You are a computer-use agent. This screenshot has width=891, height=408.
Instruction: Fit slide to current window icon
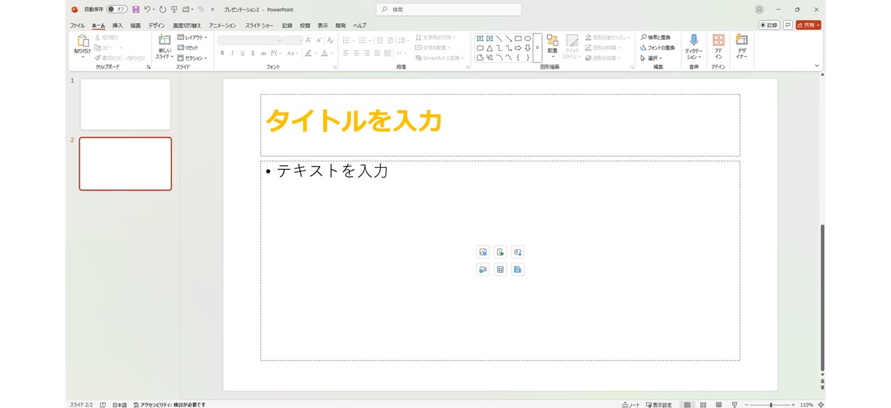click(x=821, y=405)
